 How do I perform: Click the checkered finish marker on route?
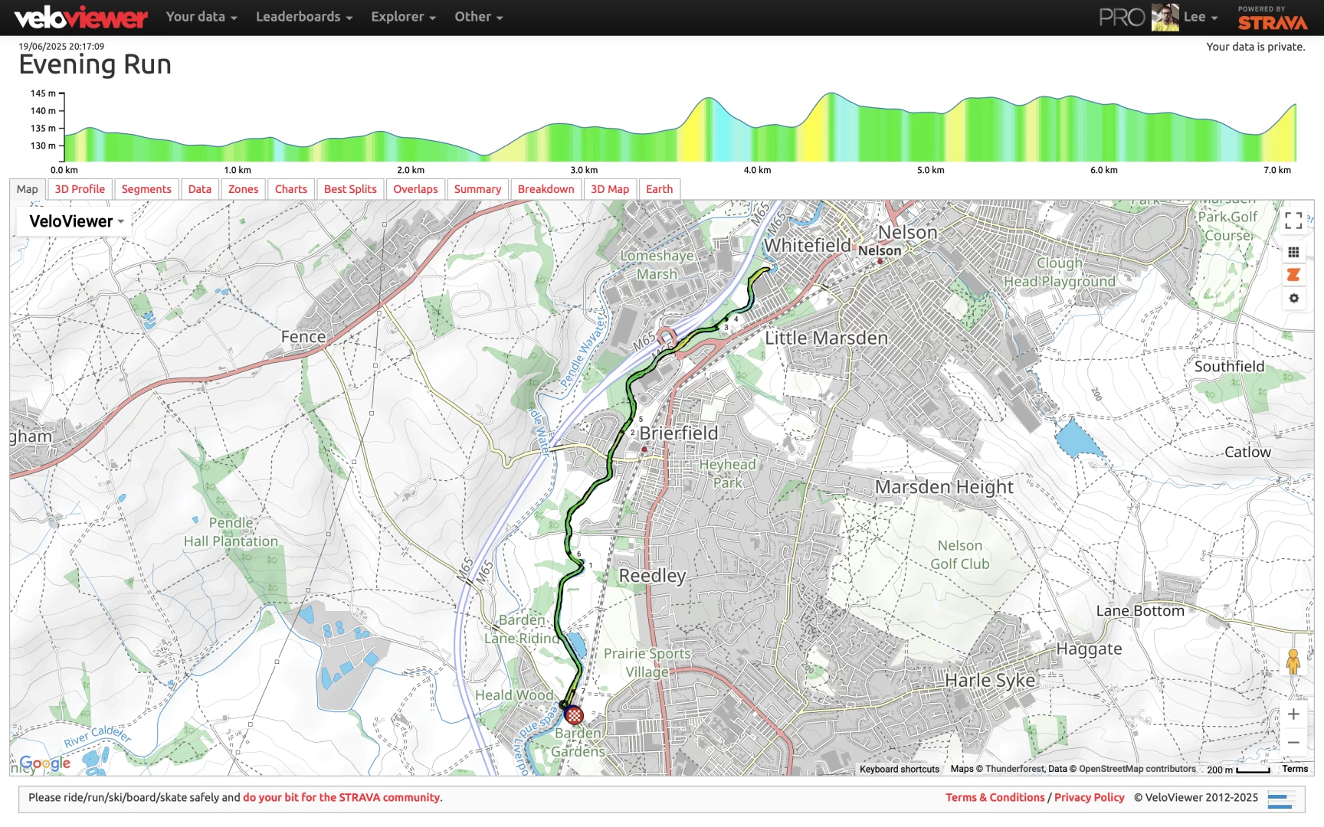coord(574,715)
